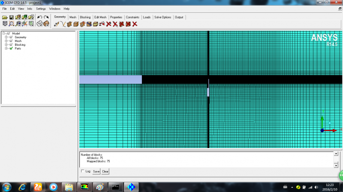
Task: Switch to the Output tab
Action: [x=179, y=17]
